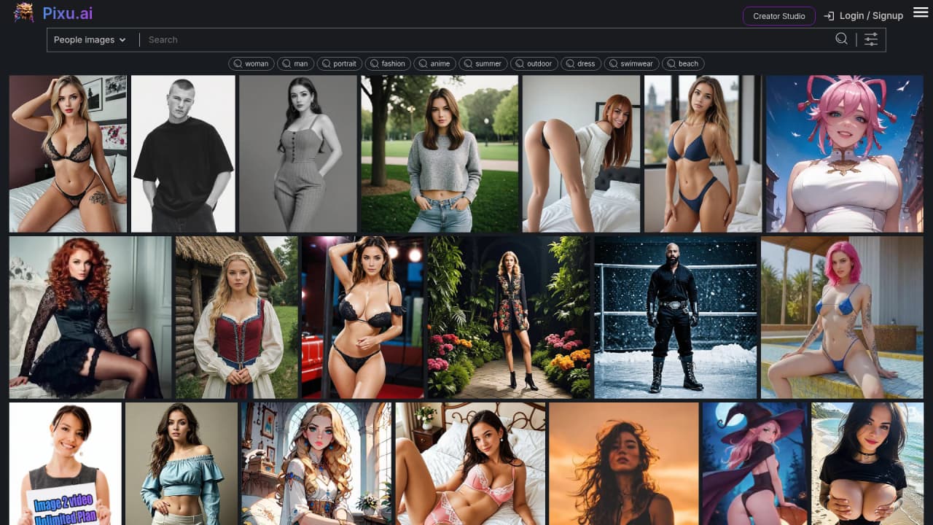
Task: Expand the People images dropdown
Action: 90,40
